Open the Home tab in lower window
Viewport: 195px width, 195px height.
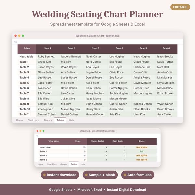(41, 164)
